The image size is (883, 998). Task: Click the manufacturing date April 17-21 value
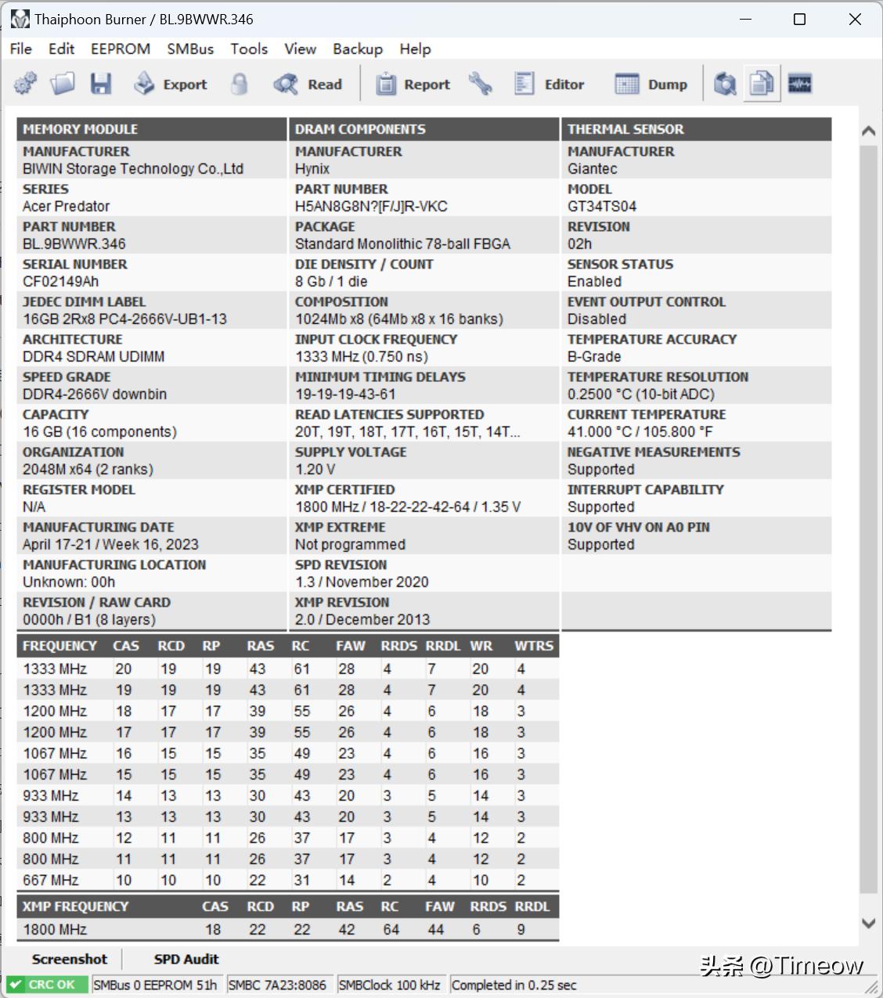tap(110, 544)
